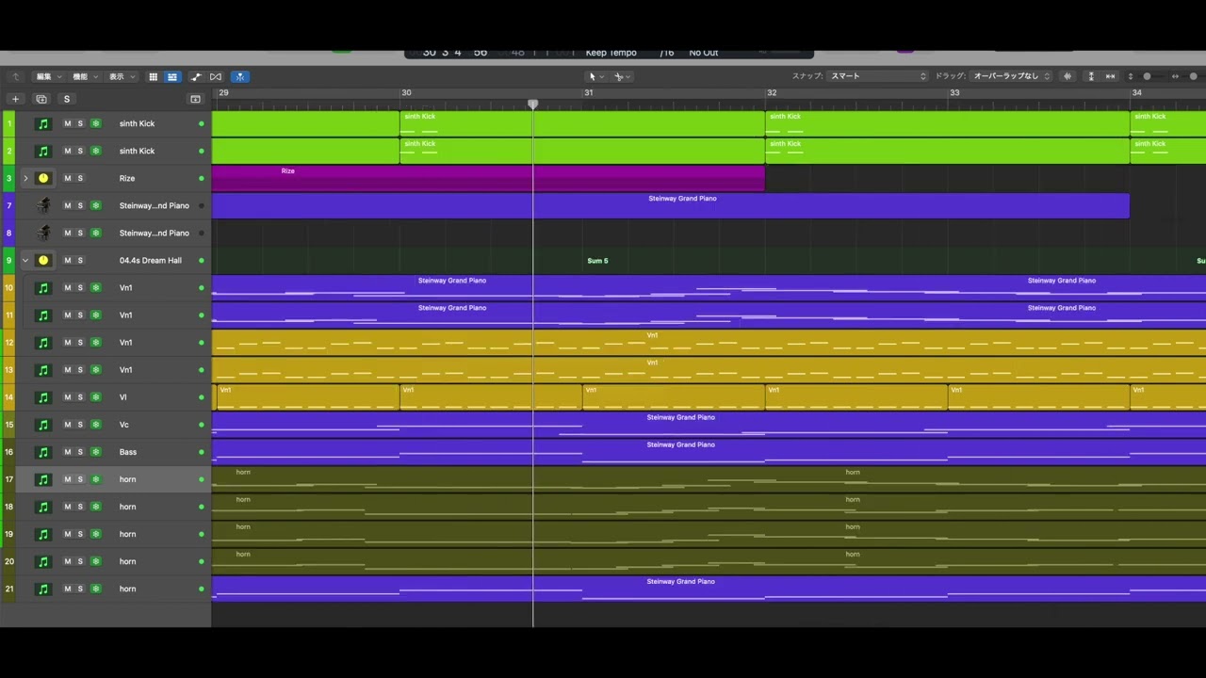Select the Steinway Grand Piano region on track 7

point(670,205)
